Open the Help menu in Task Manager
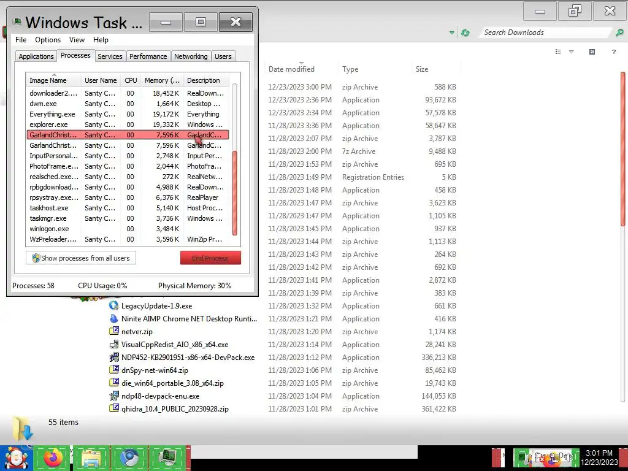Image resolution: width=628 pixels, height=471 pixels. click(x=101, y=40)
